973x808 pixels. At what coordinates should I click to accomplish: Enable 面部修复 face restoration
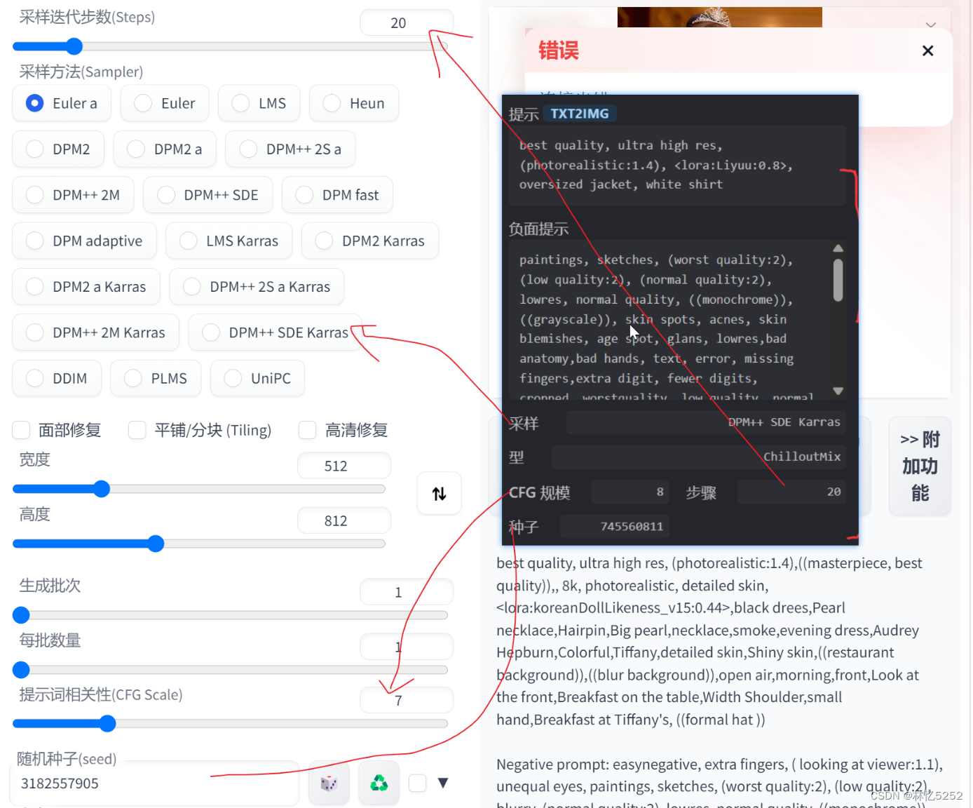[x=20, y=430]
